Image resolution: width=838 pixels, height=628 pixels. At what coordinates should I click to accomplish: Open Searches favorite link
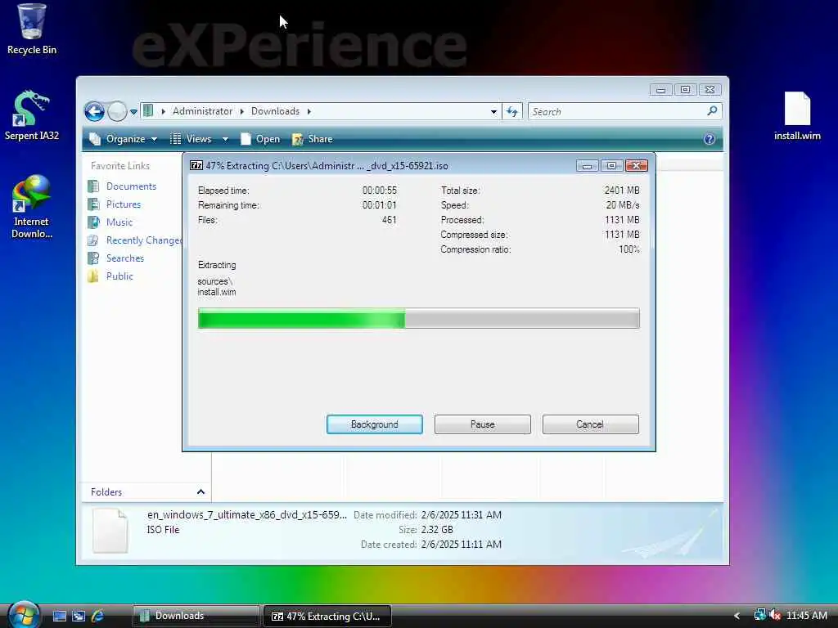[125, 258]
